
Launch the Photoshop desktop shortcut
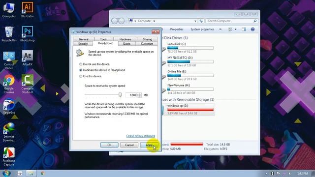[28, 34]
